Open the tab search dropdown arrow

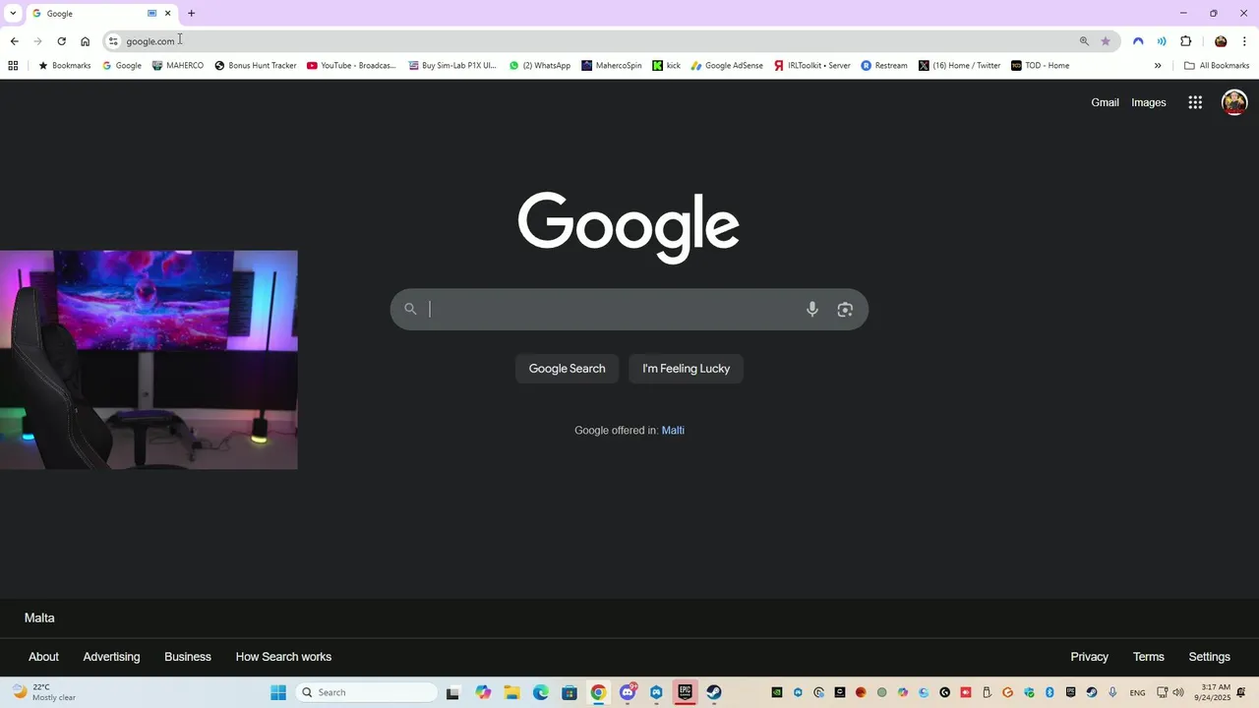[x=13, y=13]
